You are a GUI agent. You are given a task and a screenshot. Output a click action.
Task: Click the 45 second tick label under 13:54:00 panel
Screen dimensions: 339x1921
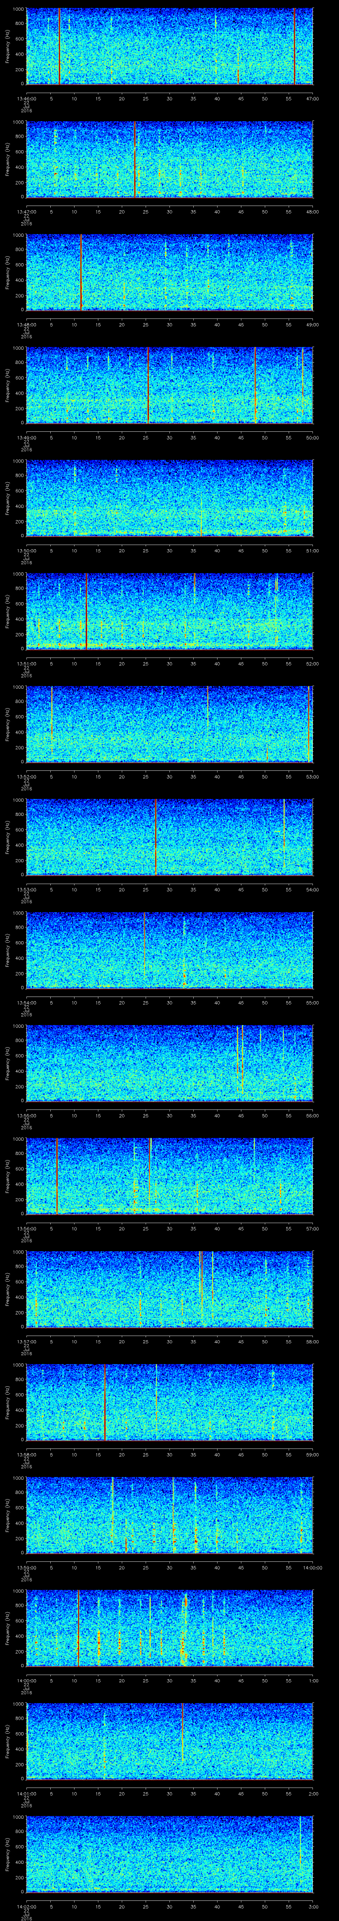point(241,1002)
